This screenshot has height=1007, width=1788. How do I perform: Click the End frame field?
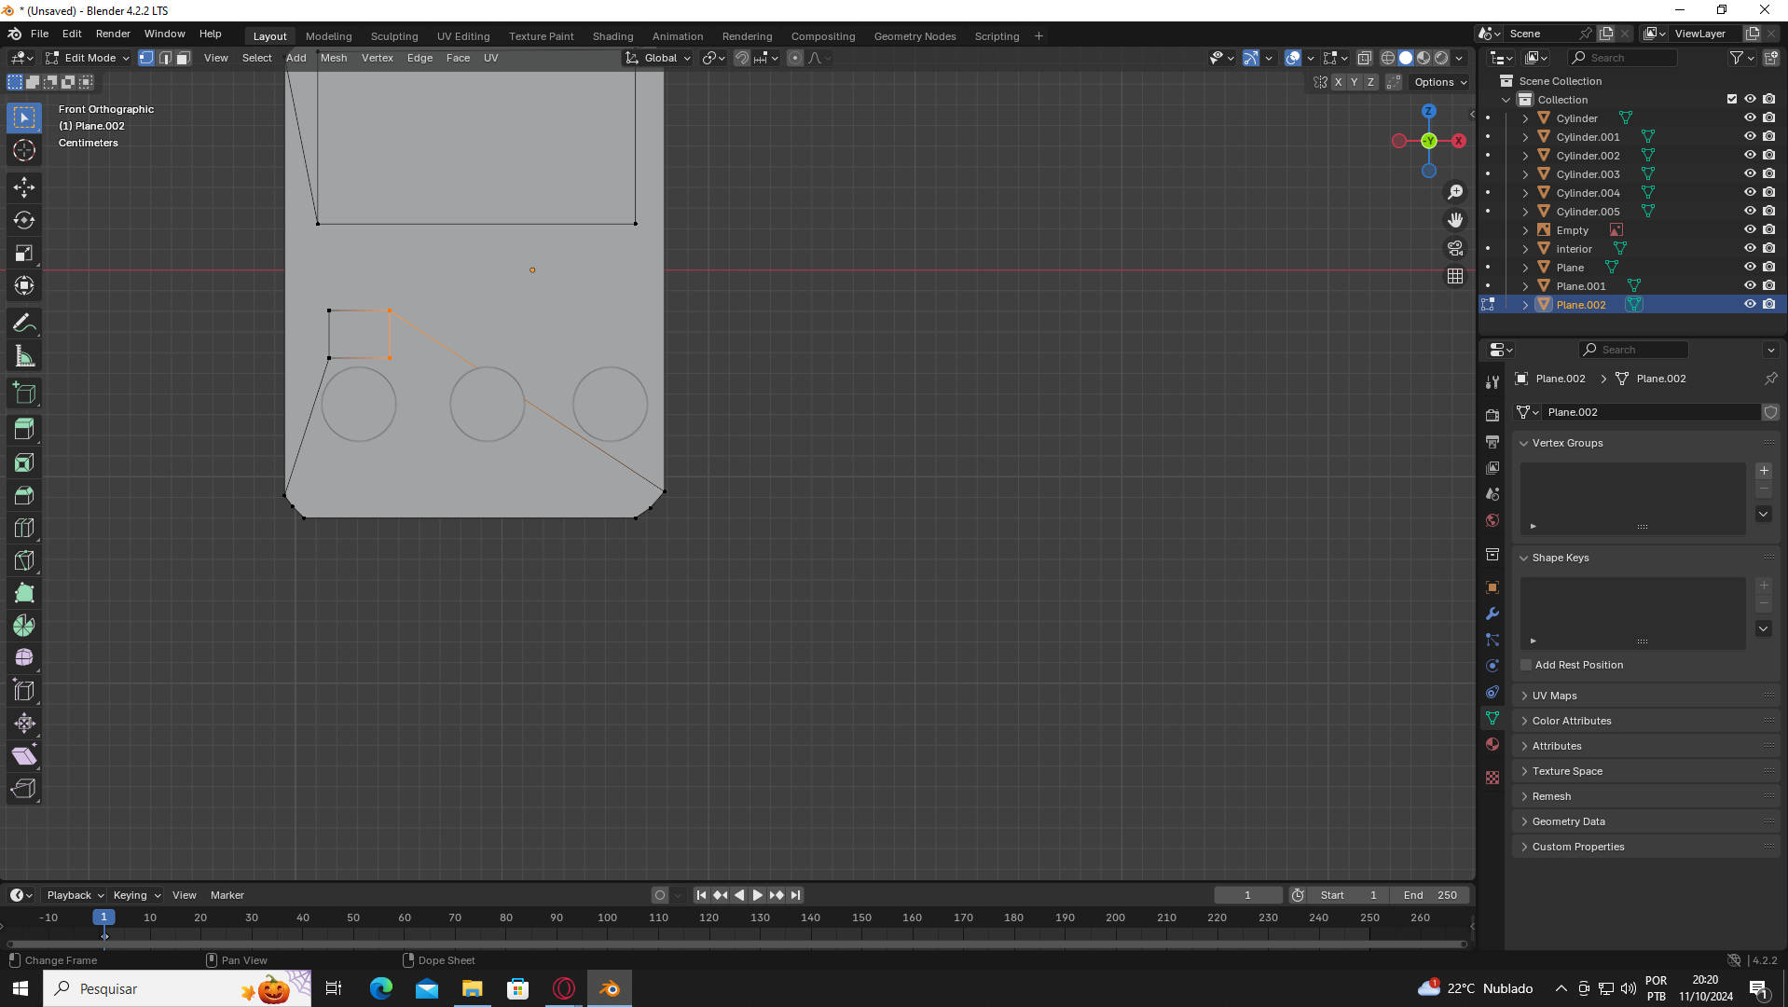pos(1430,895)
